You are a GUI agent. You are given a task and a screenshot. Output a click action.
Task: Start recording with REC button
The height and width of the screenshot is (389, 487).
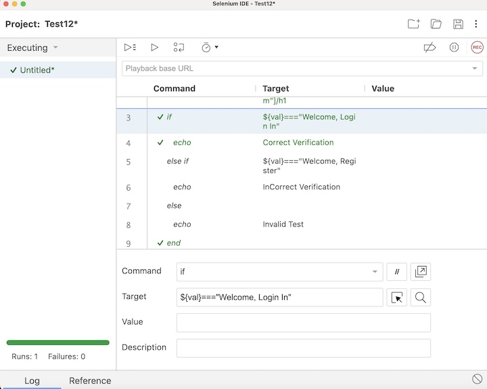click(x=477, y=47)
